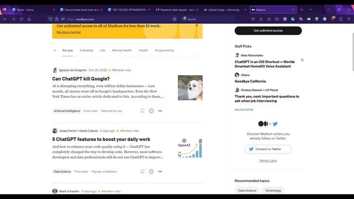354x199 pixels.
Task: Open a new browser tab
Action: tap(301, 10)
